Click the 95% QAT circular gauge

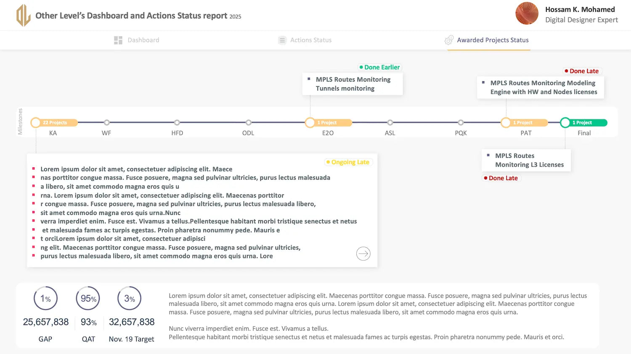[88, 299]
